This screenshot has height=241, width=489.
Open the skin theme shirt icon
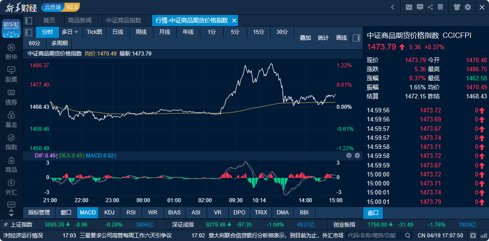coord(457,7)
